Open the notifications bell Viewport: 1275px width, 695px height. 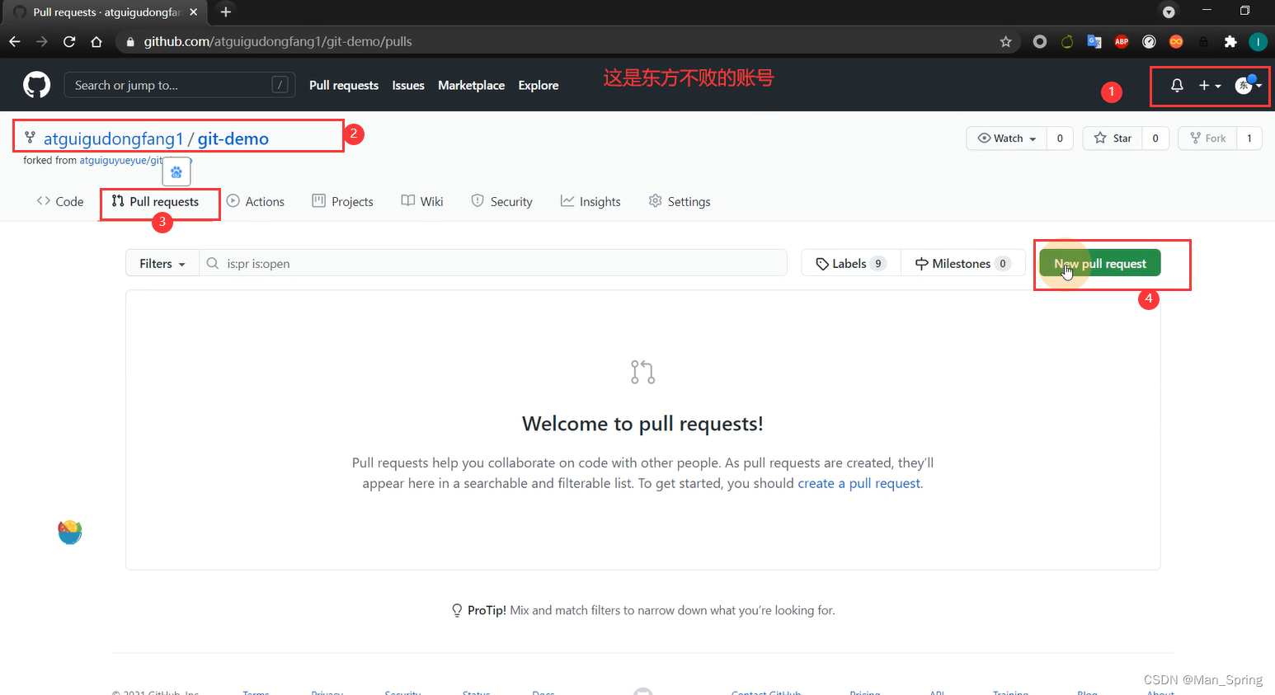1177,85
